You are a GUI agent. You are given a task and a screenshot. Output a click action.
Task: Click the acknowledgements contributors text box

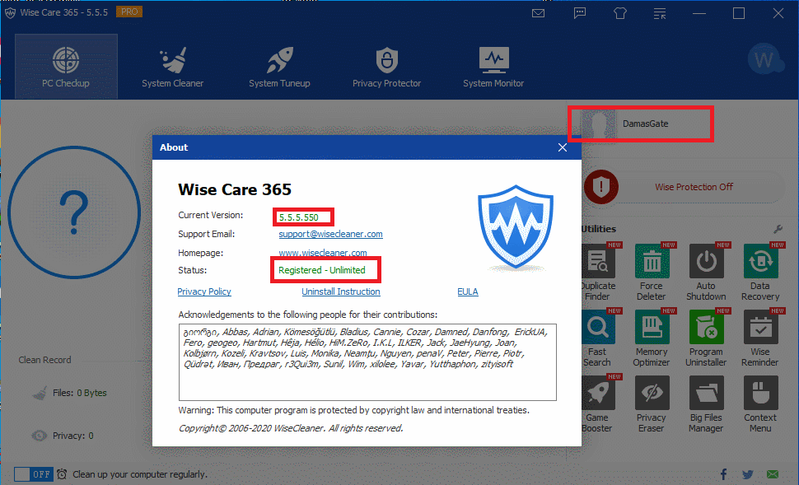point(367,362)
